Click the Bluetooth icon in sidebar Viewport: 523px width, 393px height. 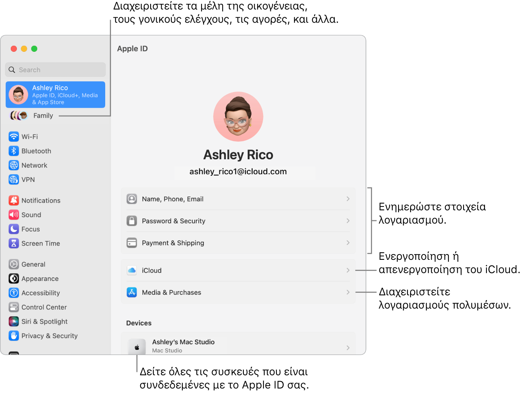pos(14,150)
